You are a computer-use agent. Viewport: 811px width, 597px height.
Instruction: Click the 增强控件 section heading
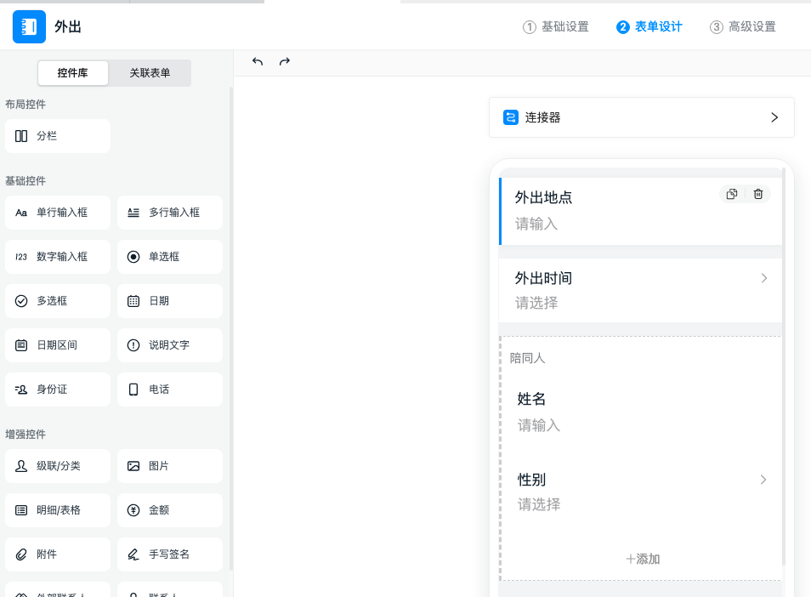tap(26, 435)
